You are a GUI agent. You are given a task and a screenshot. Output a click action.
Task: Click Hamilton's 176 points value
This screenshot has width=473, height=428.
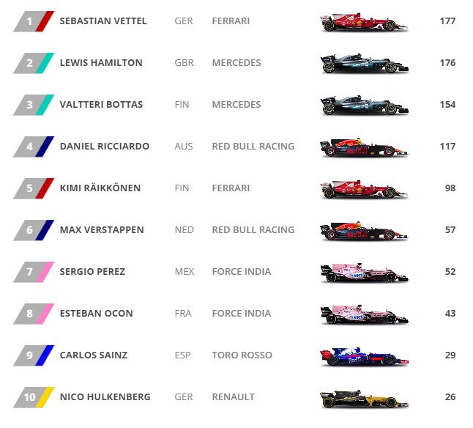pos(447,63)
